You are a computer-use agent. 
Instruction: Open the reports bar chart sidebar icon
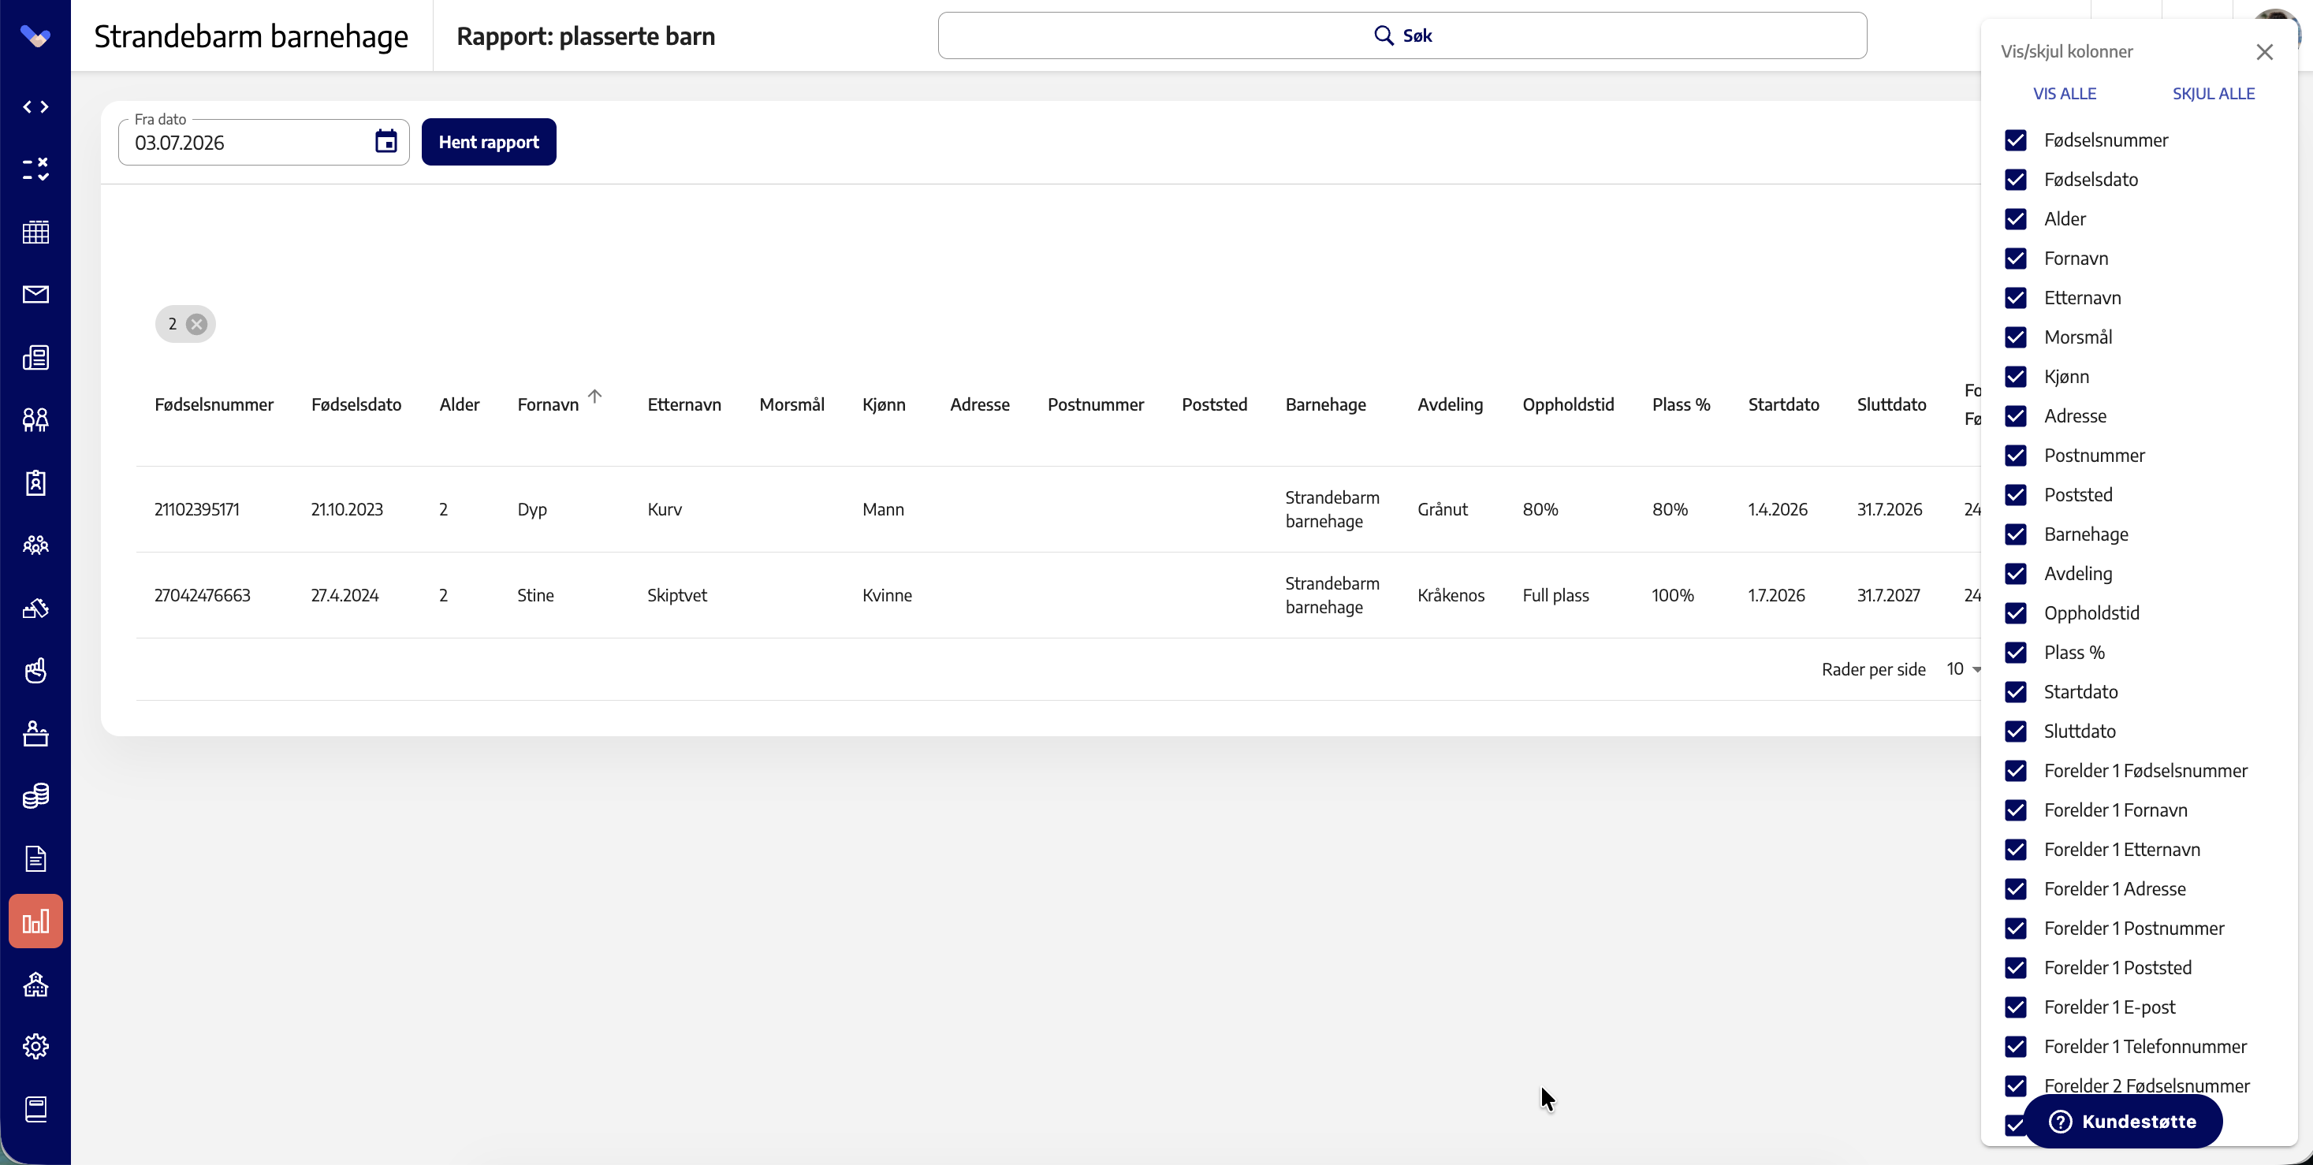coord(36,921)
